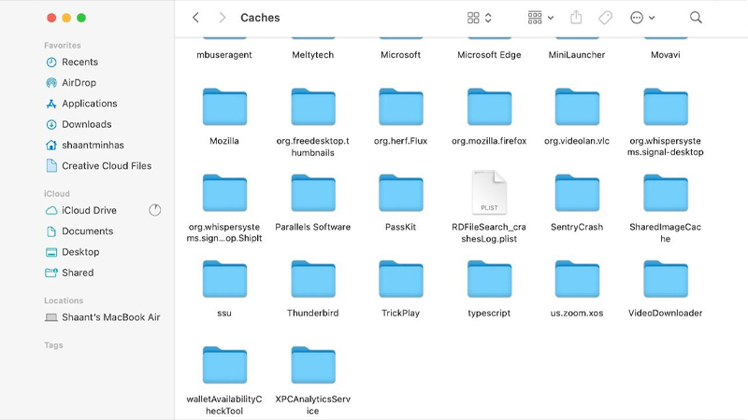Image resolution: width=748 pixels, height=420 pixels.
Task: Open Downloads in the sidebar
Action: pyautogui.click(x=79, y=124)
